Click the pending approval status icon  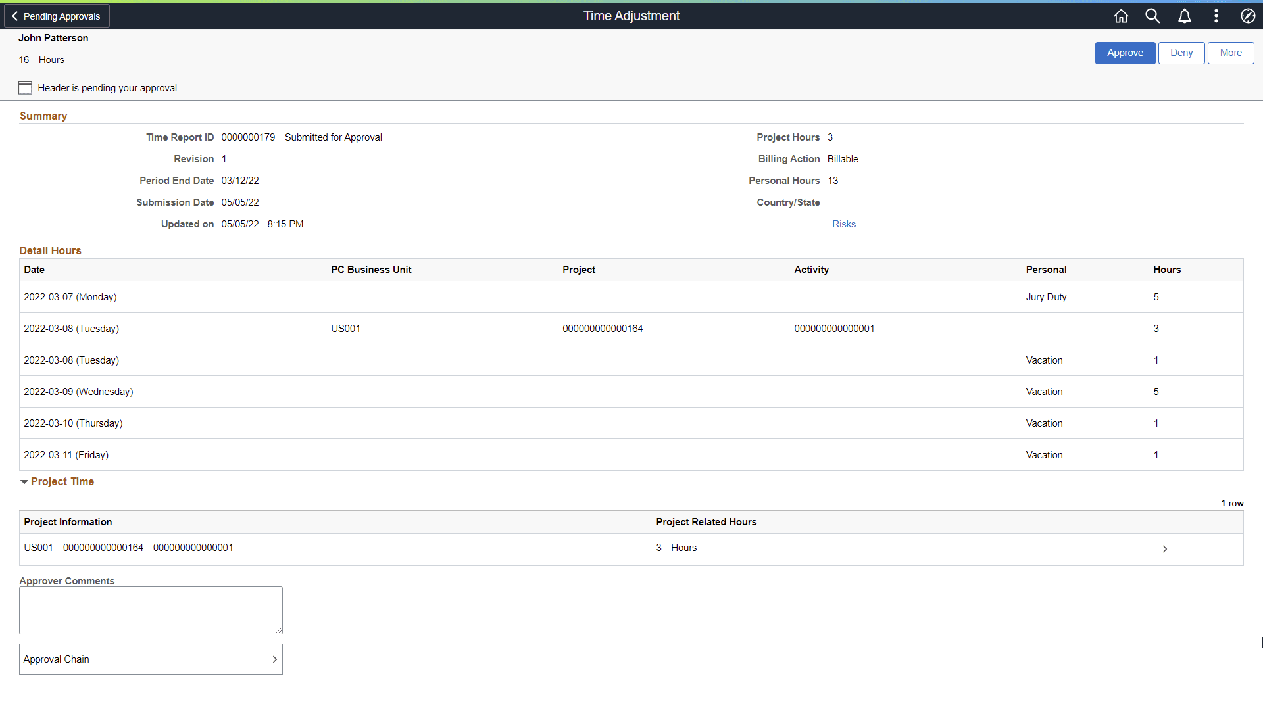point(25,87)
